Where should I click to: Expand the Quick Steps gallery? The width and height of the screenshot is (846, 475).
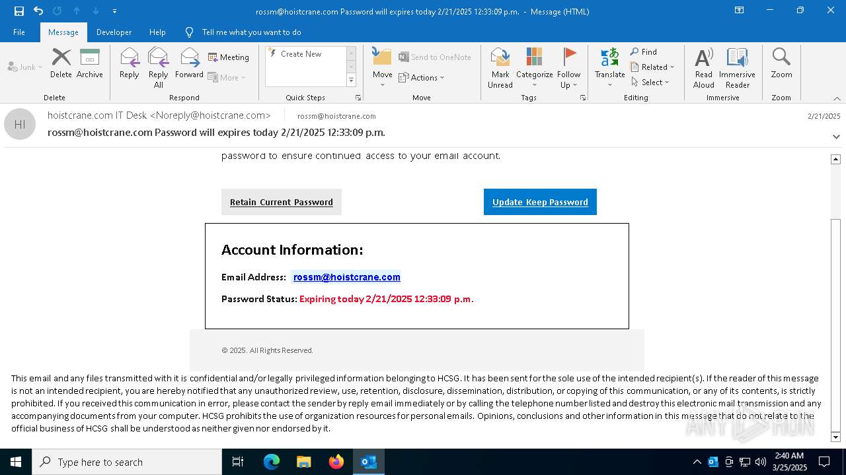coord(351,80)
